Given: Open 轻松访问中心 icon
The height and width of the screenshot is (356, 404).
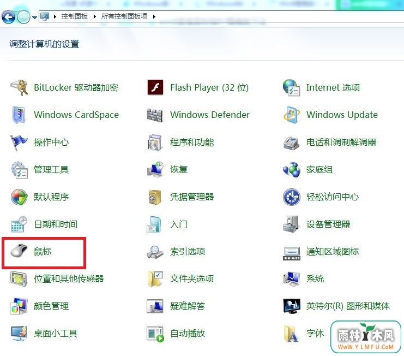Looking at the screenshot, I should point(291,197).
